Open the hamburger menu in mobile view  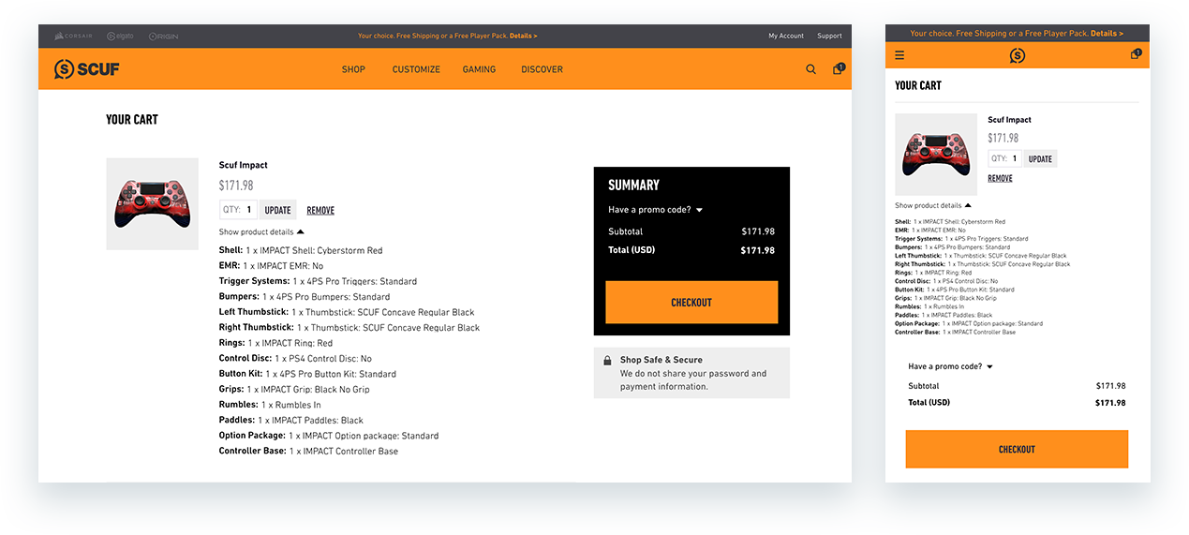pyautogui.click(x=899, y=55)
